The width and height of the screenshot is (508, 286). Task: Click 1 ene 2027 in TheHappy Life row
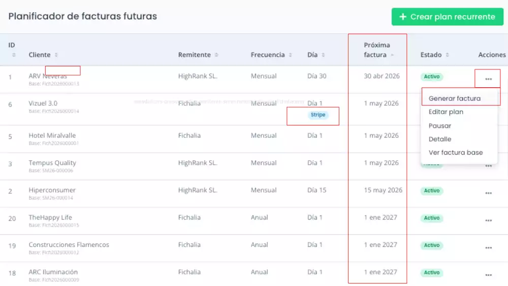point(380,218)
